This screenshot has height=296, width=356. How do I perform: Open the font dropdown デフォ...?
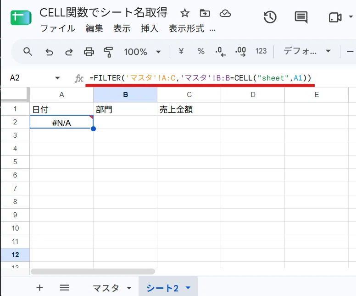coord(307,51)
